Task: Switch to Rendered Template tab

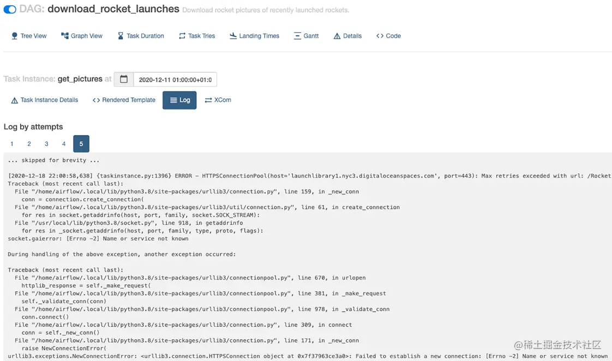Action: point(124,100)
